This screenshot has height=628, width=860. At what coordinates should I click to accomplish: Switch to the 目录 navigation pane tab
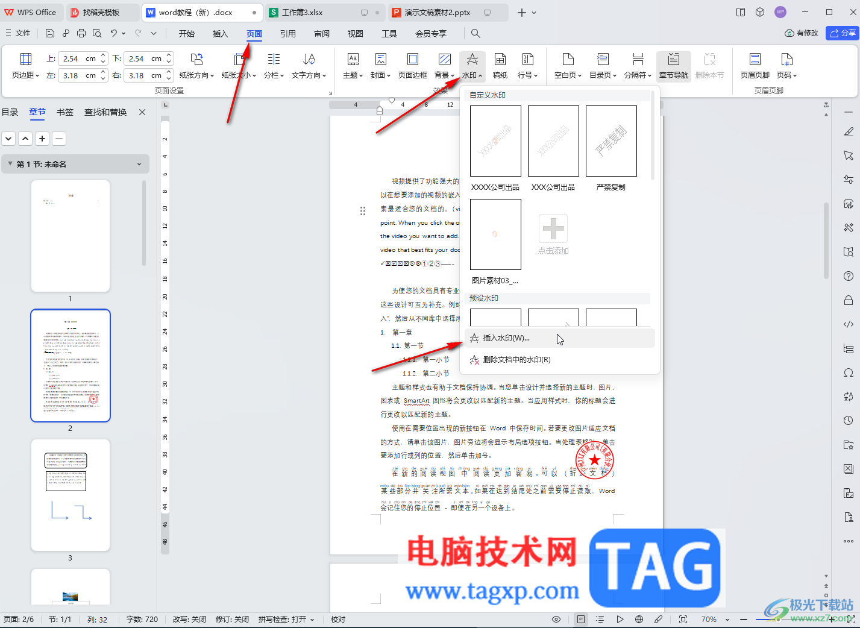pos(10,112)
